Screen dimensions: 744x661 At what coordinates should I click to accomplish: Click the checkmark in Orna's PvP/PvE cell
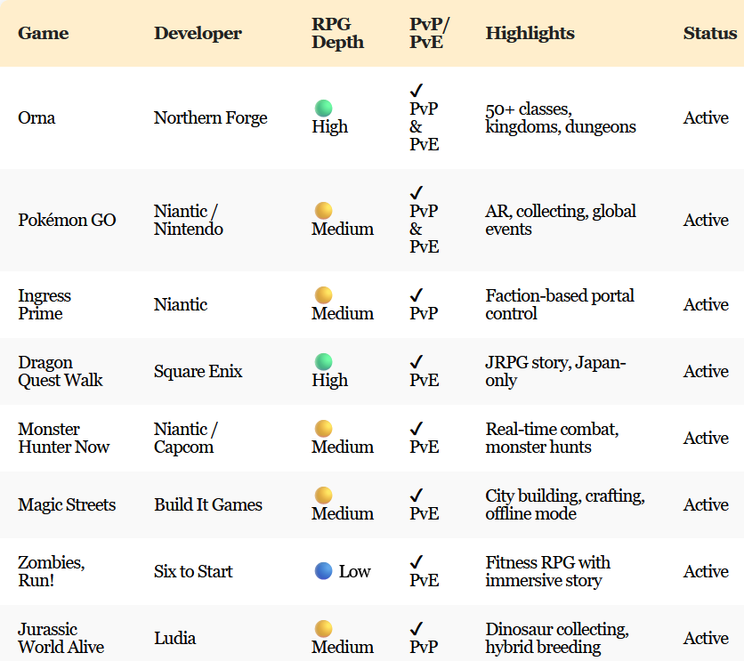pos(416,91)
